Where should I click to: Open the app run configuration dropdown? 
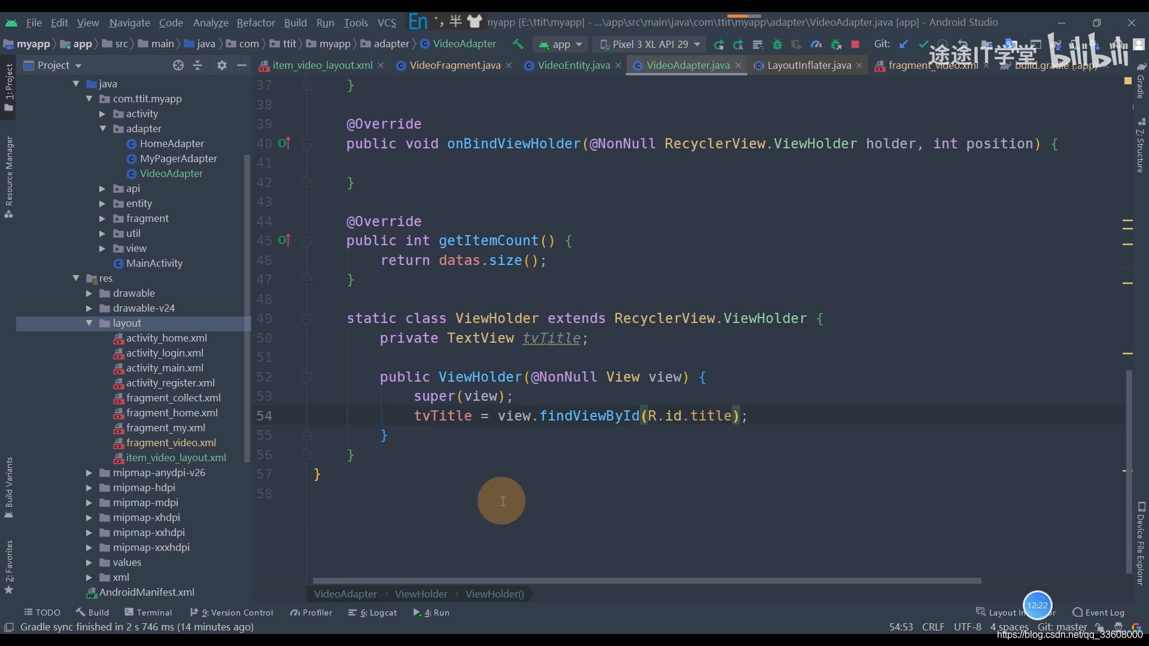(561, 44)
